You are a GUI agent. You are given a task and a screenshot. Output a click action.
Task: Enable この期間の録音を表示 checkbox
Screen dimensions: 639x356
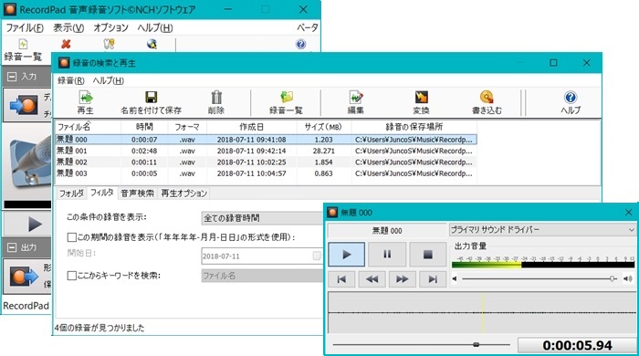pyautogui.click(x=72, y=237)
